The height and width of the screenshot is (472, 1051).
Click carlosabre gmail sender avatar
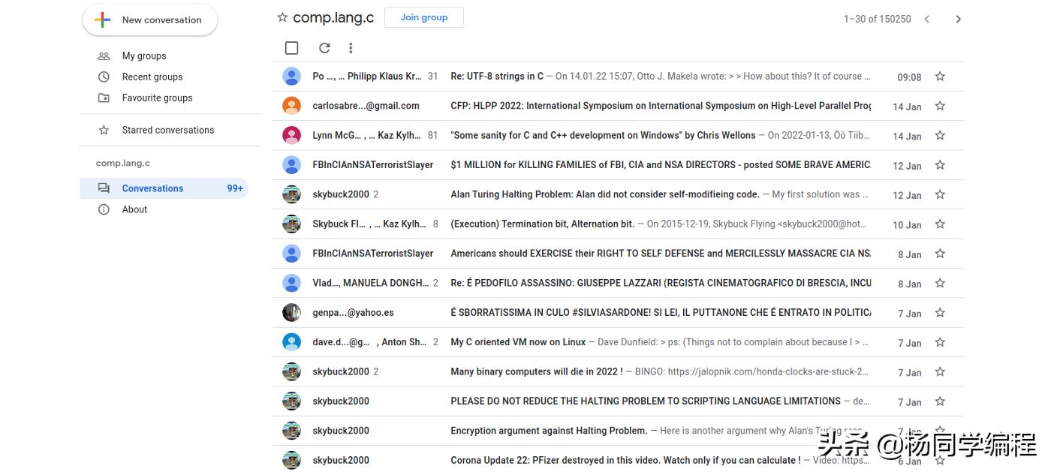[x=291, y=106]
